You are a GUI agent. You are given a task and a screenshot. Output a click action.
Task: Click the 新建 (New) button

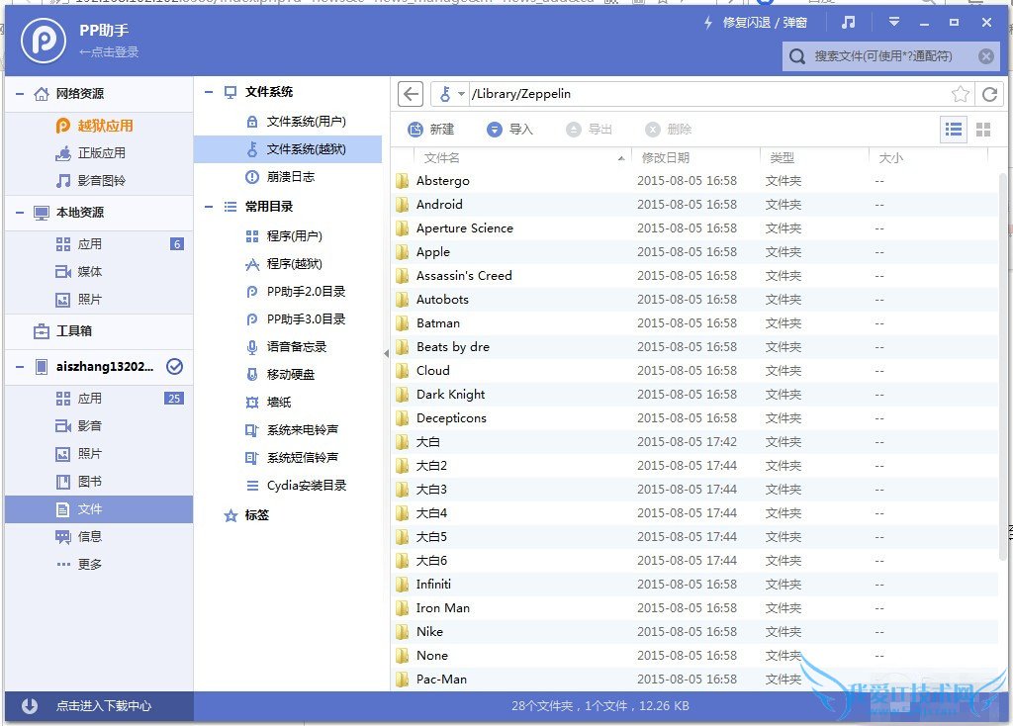point(433,129)
